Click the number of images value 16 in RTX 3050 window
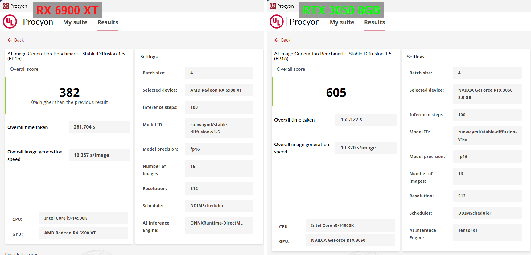The height and width of the screenshot is (255, 531). 488,176
